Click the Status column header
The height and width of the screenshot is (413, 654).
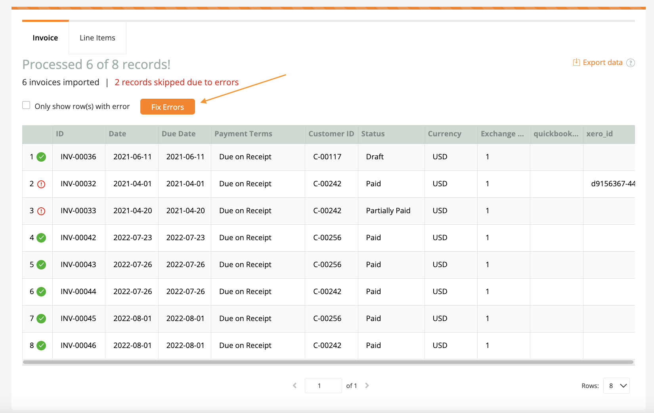[x=392, y=134]
